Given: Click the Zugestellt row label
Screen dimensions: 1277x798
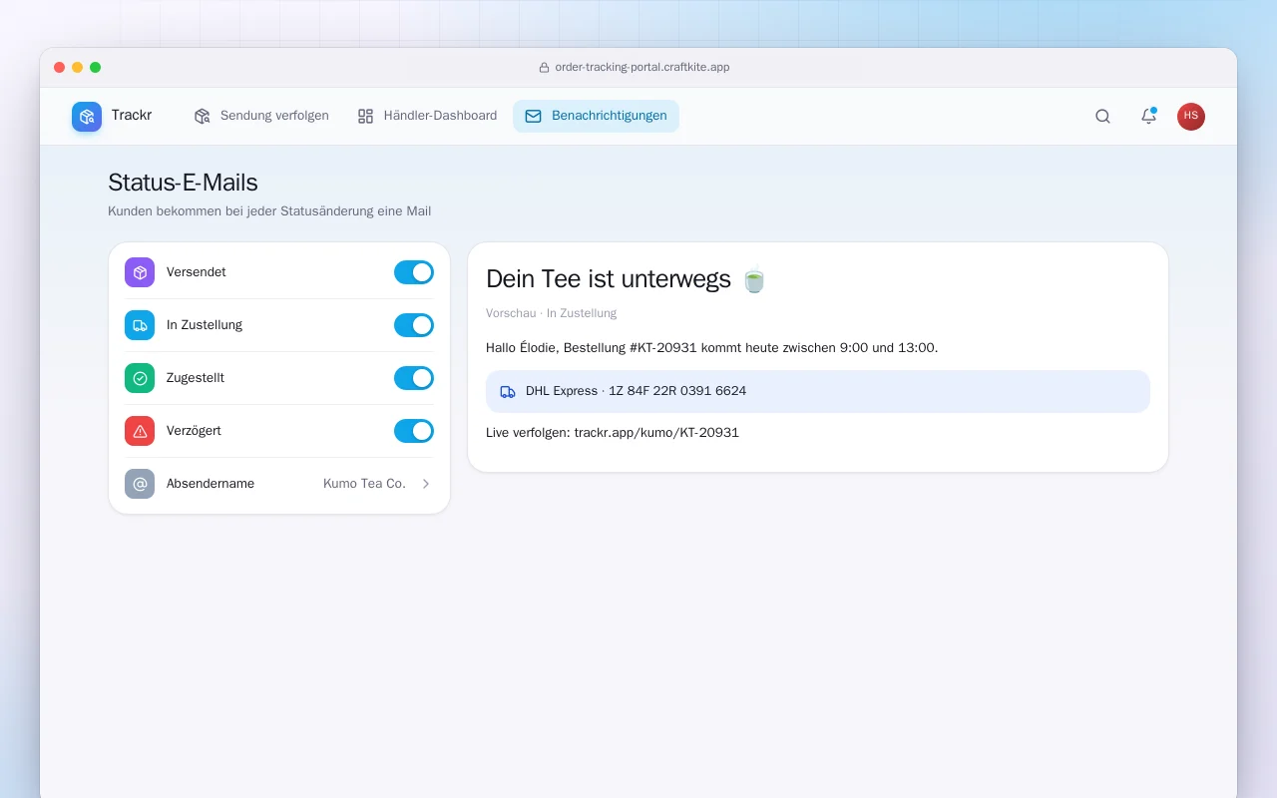Looking at the screenshot, I should click(196, 378).
